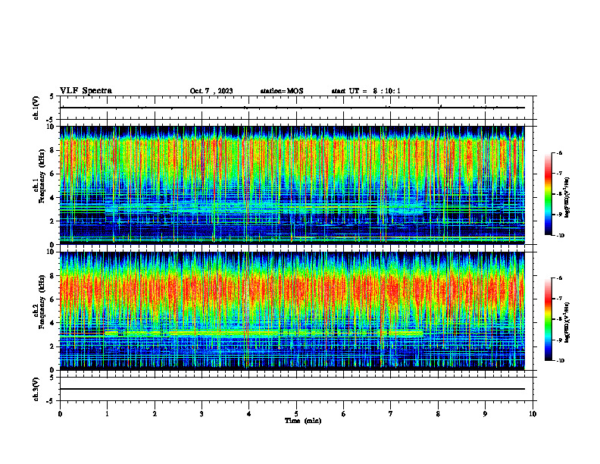Click the ch.1 voltage waveform trace
Viewport: 600px width, 464px height.
[292, 108]
